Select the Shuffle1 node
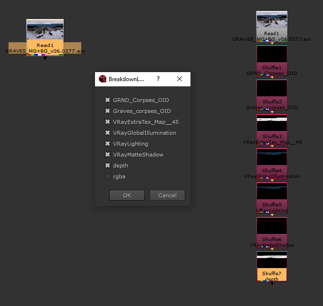323x306 pixels. tap(272, 59)
